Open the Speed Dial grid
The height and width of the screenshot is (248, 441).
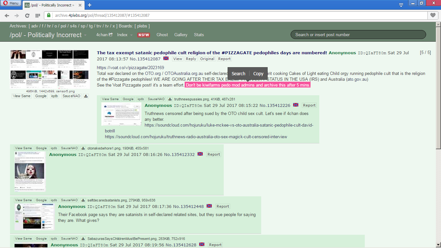pyautogui.click(x=38, y=15)
